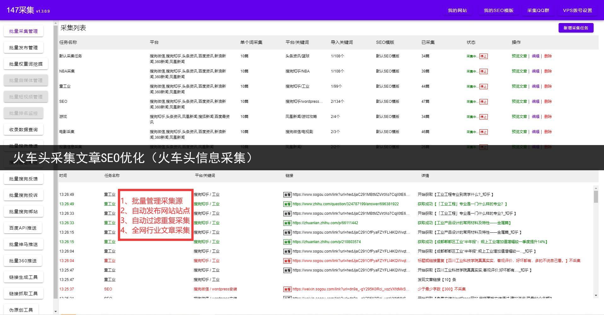Open the 查看 icon beside zhihu question 324787199 link
604x315 pixels.
click(287, 204)
